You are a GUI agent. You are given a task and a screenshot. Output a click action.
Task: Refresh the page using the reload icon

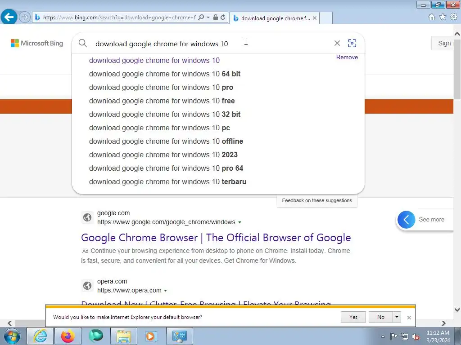click(223, 18)
